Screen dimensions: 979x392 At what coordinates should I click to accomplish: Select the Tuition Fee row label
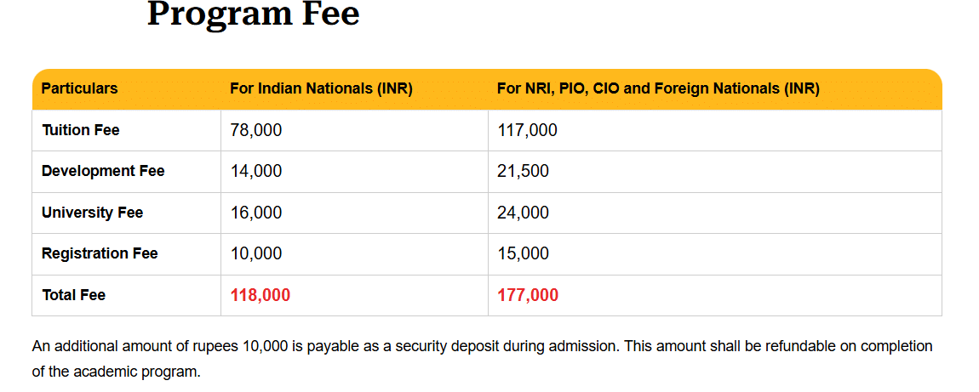[x=80, y=130]
